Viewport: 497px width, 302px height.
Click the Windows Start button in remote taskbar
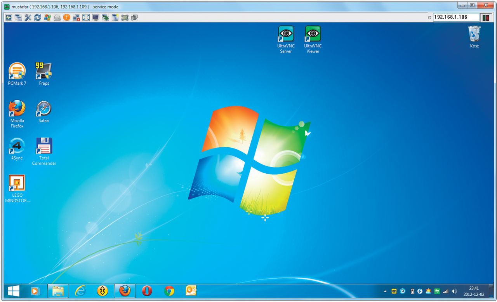(x=14, y=291)
